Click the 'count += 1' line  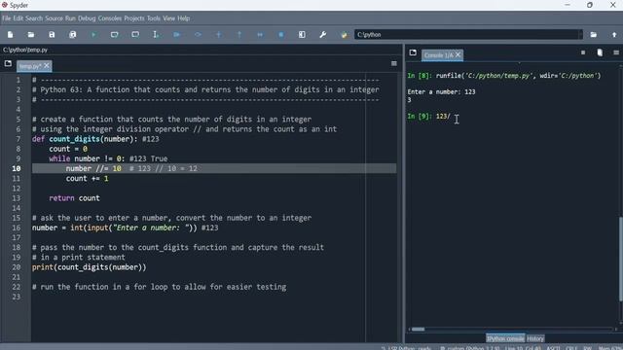(87, 179)
